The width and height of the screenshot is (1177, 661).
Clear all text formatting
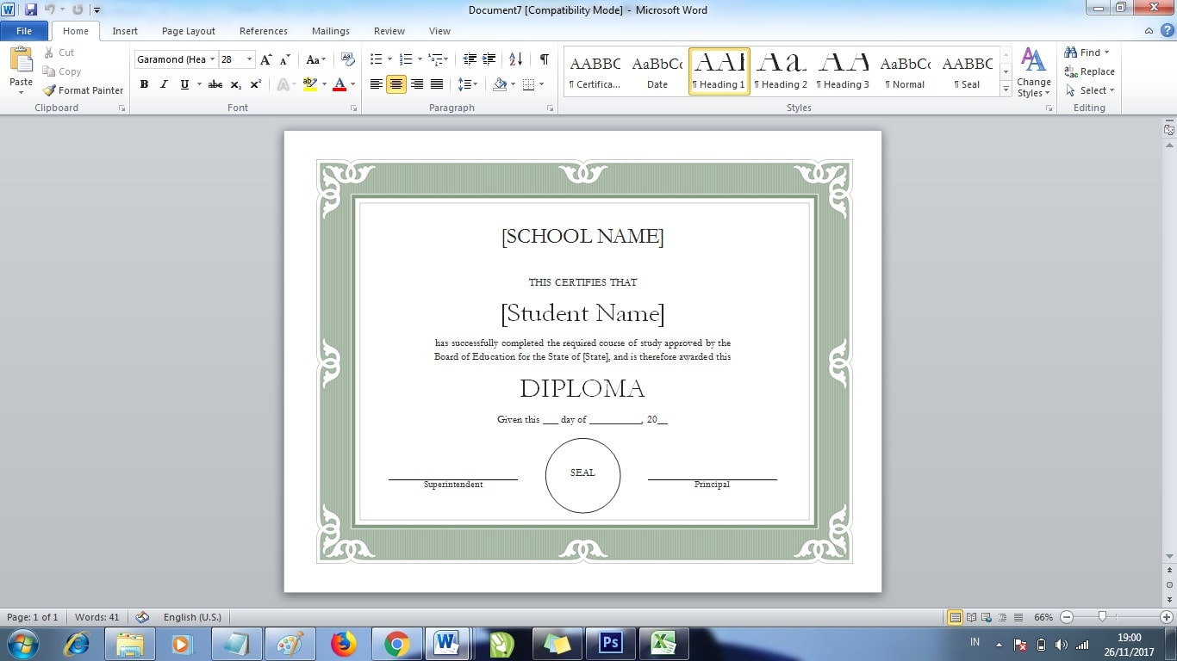[x=348, y=59]
